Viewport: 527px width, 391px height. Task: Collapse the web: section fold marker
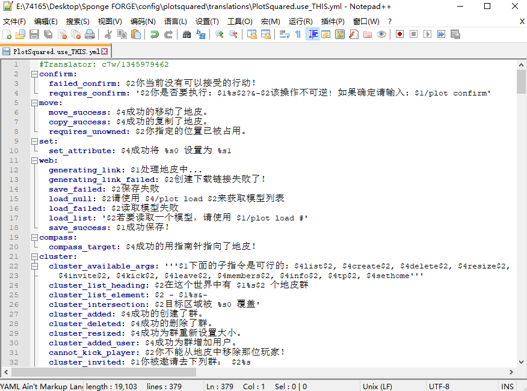34,160
